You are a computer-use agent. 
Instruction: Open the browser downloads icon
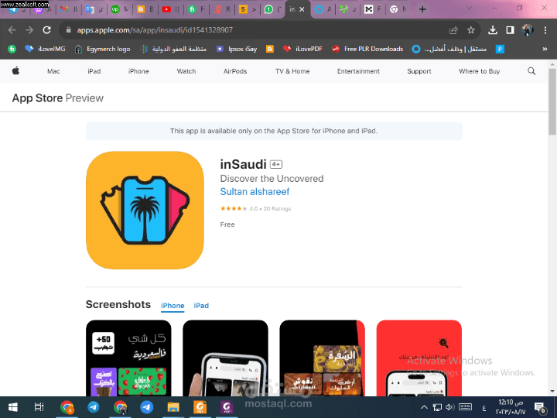click(x=493, y=30)
